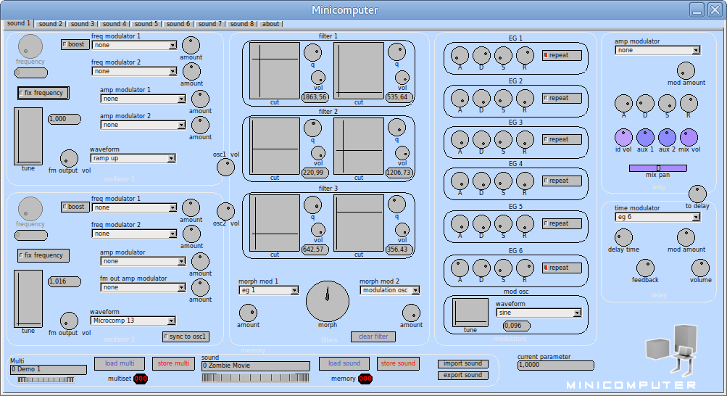727x396 pixels.
Task: Adjust the osc2 vol knob
Action: 226,212
